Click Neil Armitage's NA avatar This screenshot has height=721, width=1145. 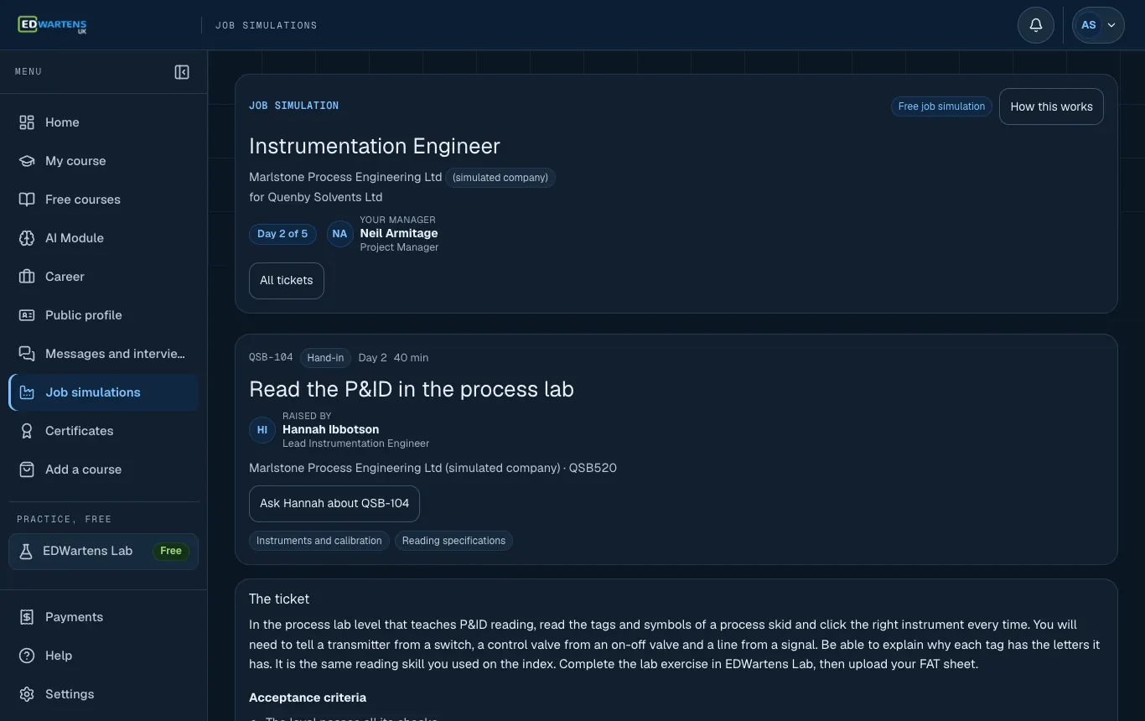(339, 234)
